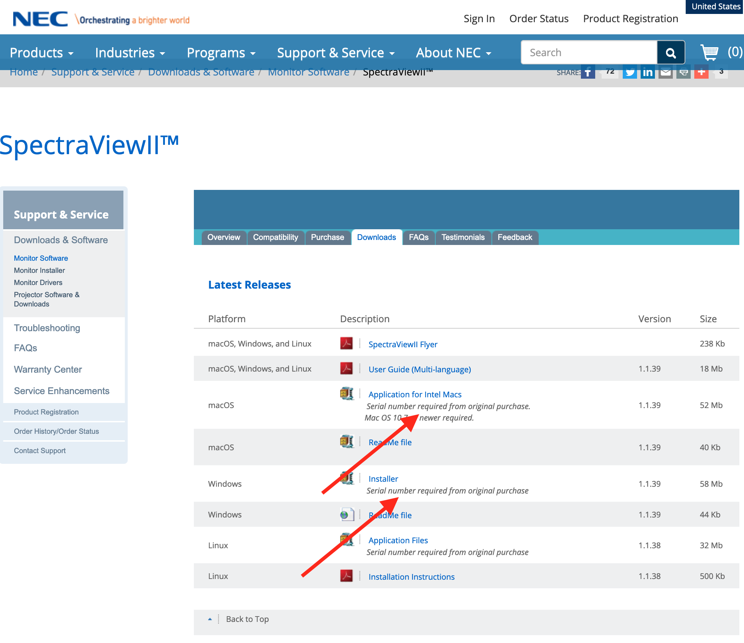
Task: Click the LinkedIn share icon
Action: [647, 73]
